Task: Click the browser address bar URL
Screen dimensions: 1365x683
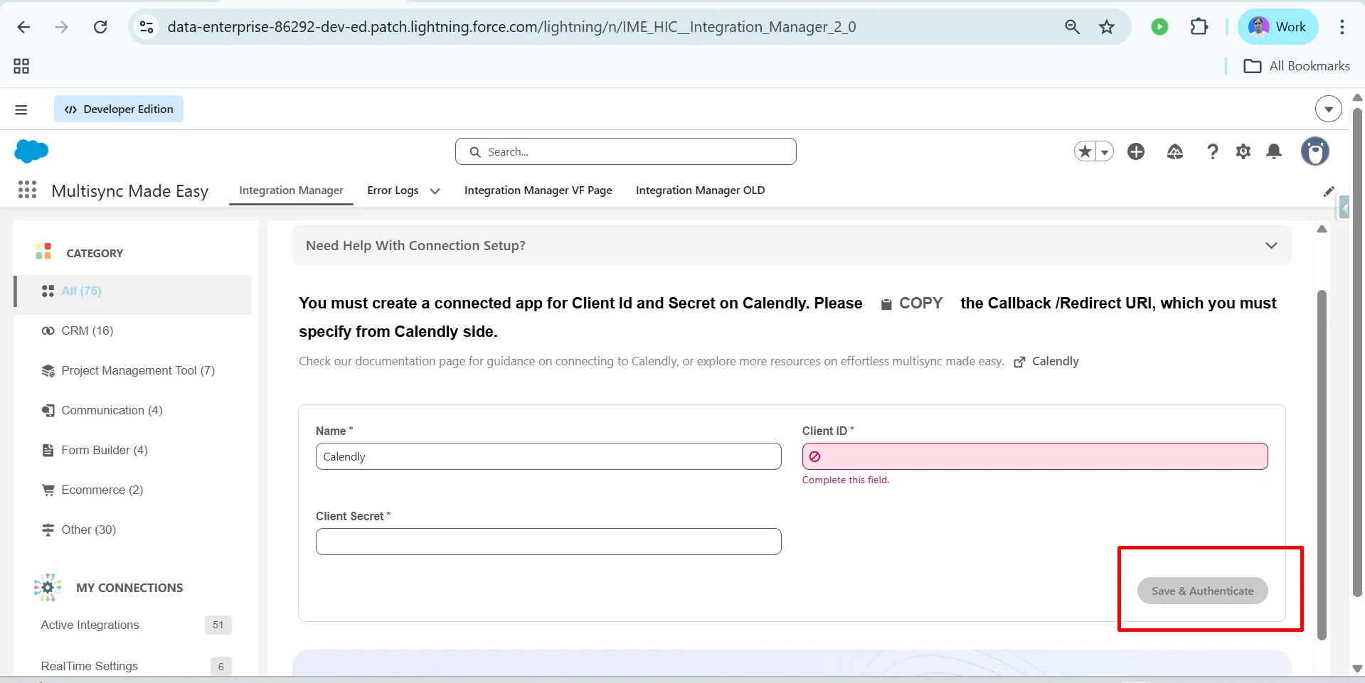Action: (x=511, y=27)
